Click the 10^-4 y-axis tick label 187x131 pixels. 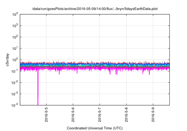[15, 105]
